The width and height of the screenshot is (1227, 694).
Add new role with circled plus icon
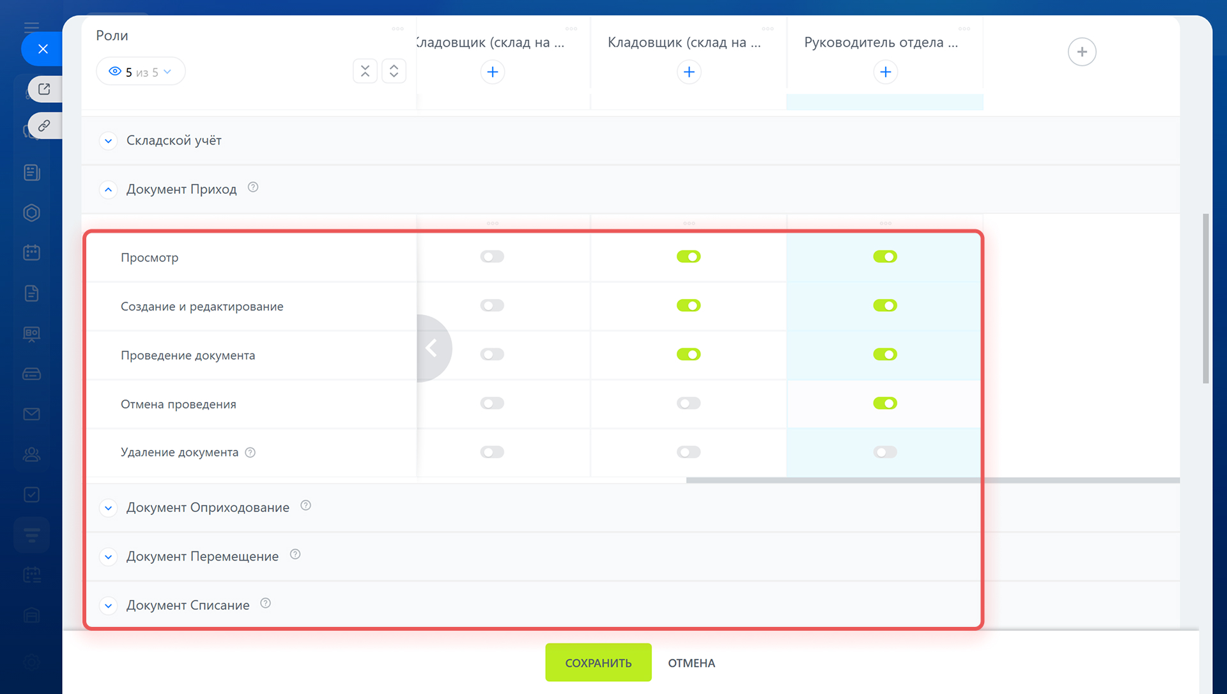click(x=1081, y=52)
